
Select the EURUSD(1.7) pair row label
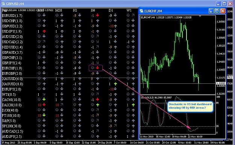click(x=12, y=15)
